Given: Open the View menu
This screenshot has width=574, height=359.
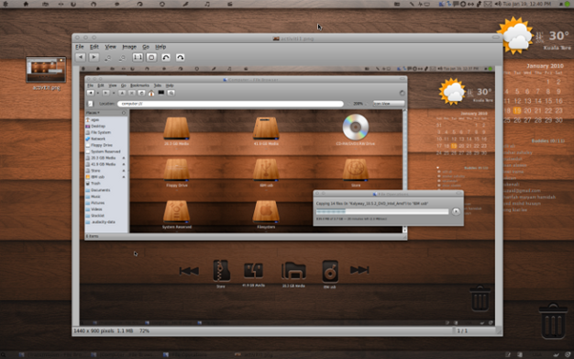Looking at the screenshot, I should [110, 47].
